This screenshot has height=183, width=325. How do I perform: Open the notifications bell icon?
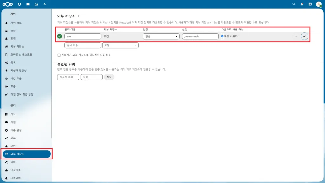click(x=302, y=4)
